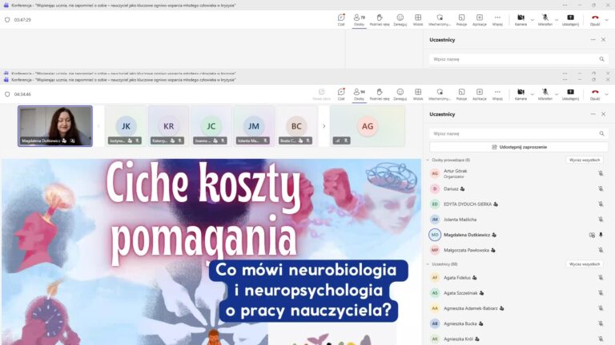Click Wpisz nazwę search field in back panel
This screenshot has height=345, width=615.
pos(519,59)
